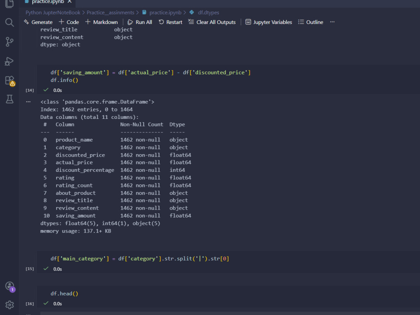Click 'rating_count' row in output
The width and height of the screenshot is (420, 315).
tap(117, 185)
